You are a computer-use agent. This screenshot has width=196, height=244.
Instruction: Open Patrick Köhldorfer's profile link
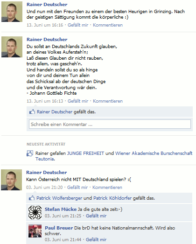112,198
